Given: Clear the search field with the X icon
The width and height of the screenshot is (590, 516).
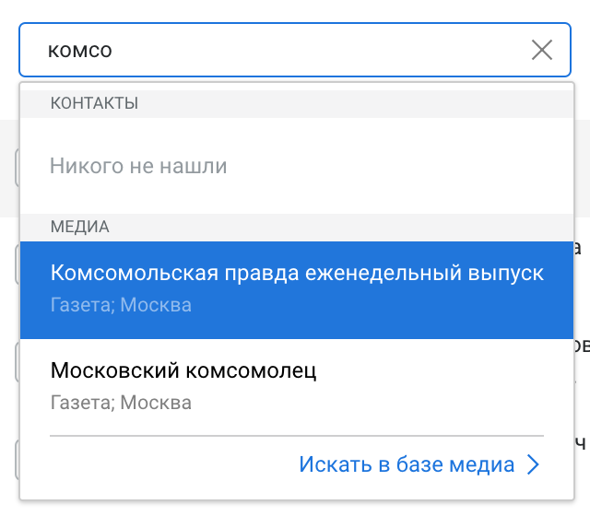Looking at the screenshot, I should (x=542, y=51).
